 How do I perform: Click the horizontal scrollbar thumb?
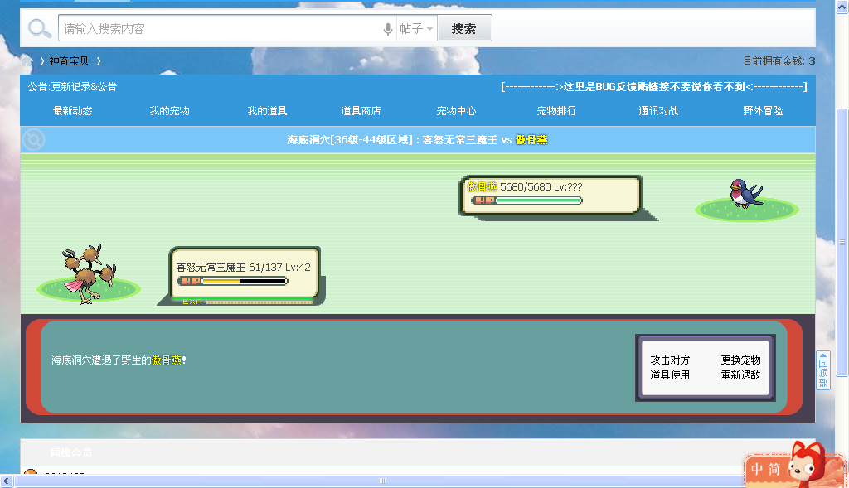pyautogui.click(x=383, y=481)
